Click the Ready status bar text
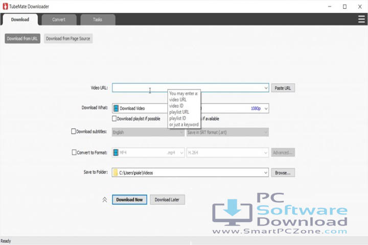Screen dimensions: 368x245 [6, 241]
